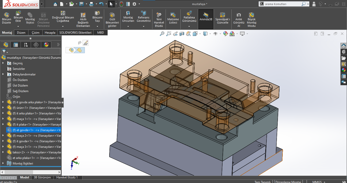Switch to the Çizim ribbon tab
The width and height of the screenshot is (347, 183).
tap(36, 33)
